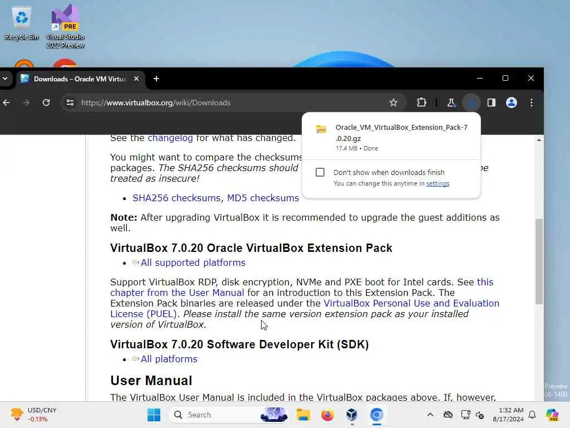Click the page vertical scrollbar thumb
Image resolution: width=570 pixels, height=428 pixels.
(539, 261)
